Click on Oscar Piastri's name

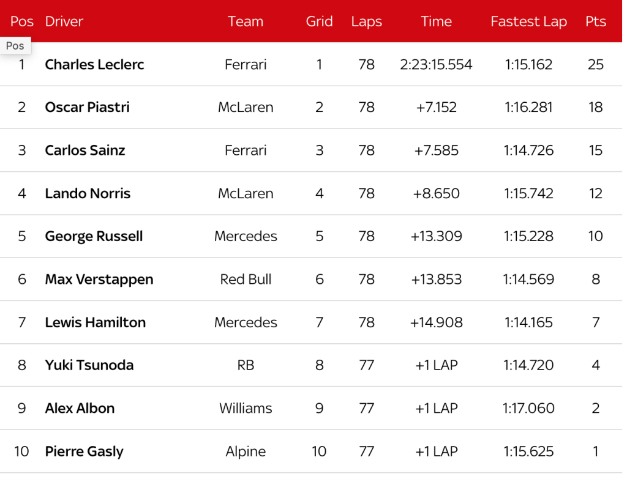[x=87, y=107]
